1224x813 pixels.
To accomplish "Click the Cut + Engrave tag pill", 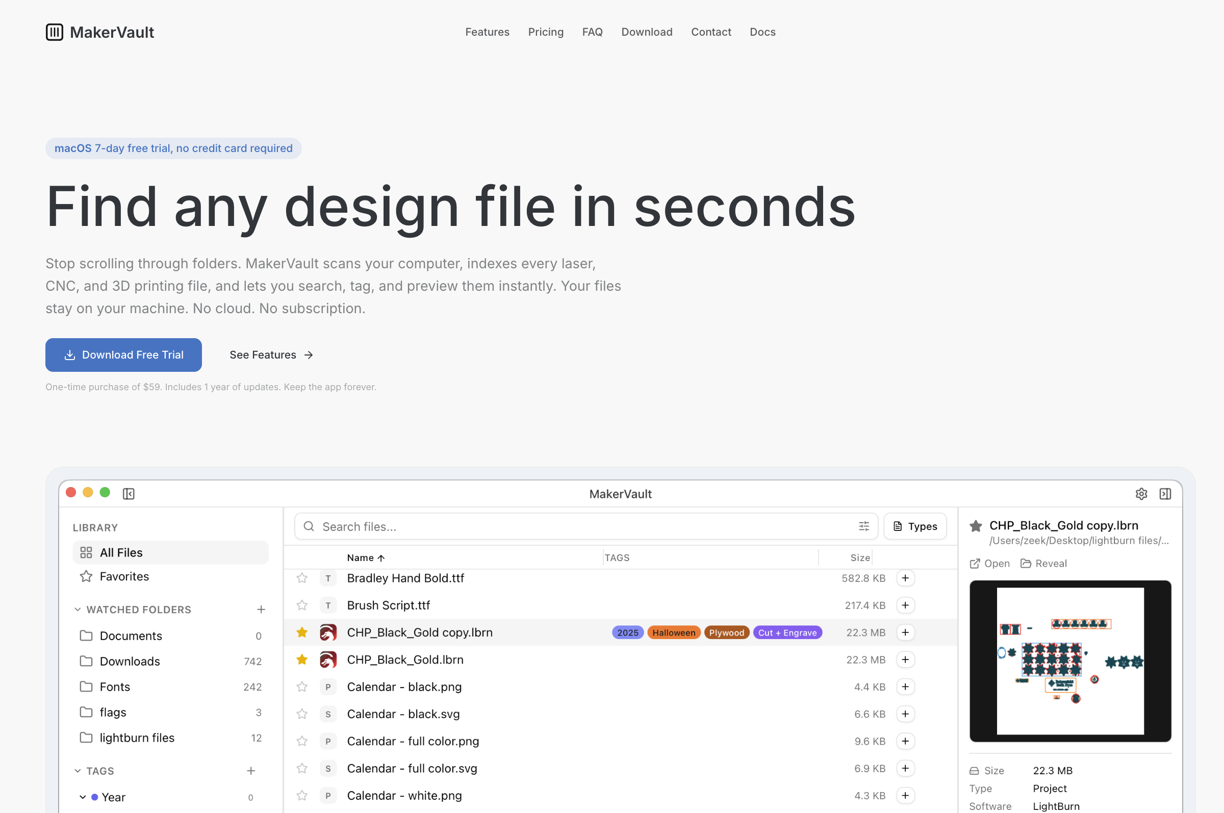I will coord(787,632).
